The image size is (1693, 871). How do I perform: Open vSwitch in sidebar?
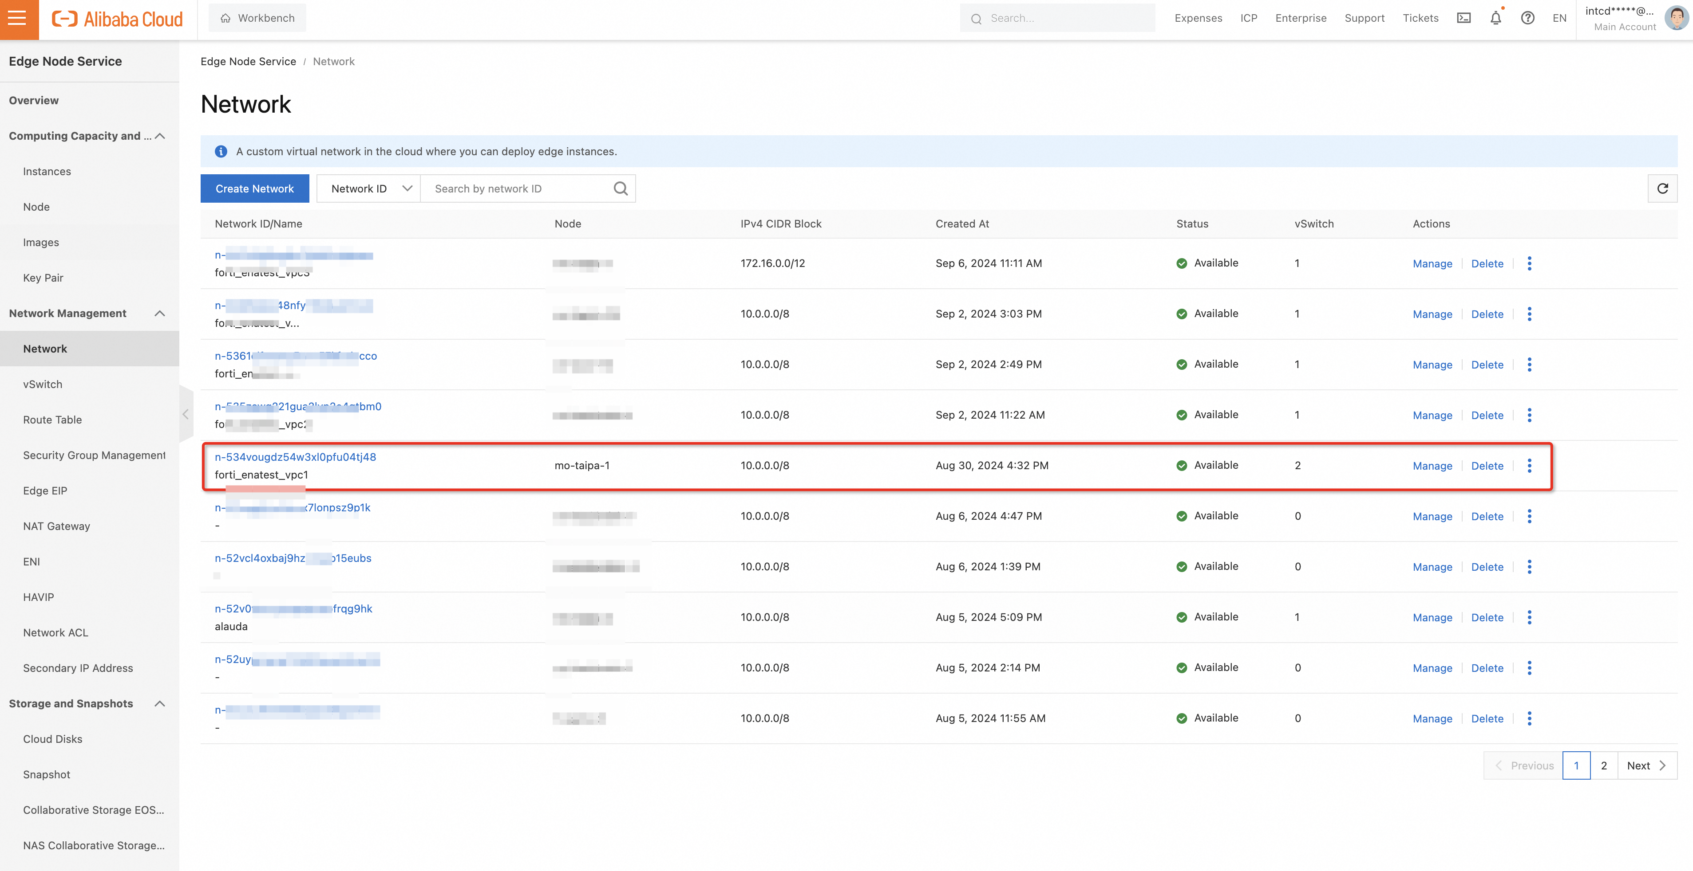43,384
